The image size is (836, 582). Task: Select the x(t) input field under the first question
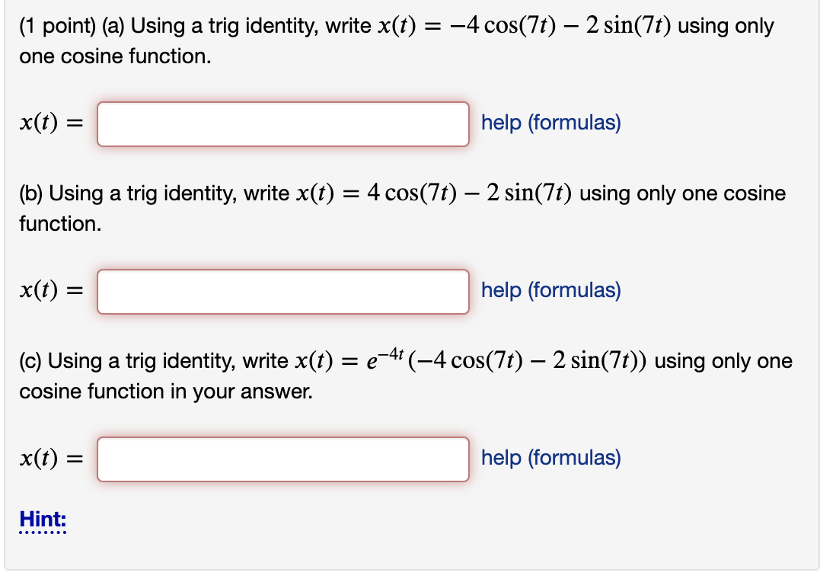[x=282, y=124]
